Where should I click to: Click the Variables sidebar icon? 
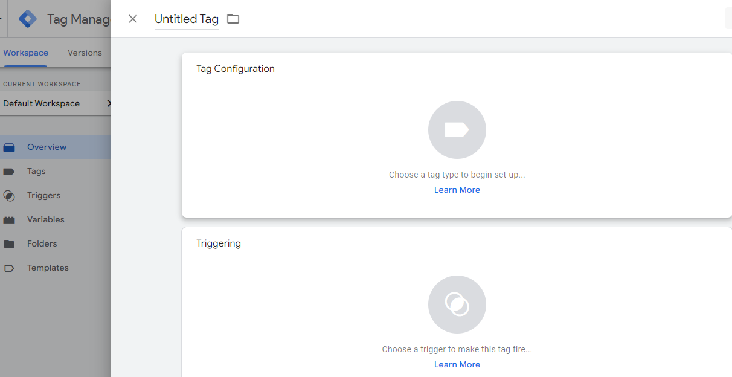tap(9, 220)
